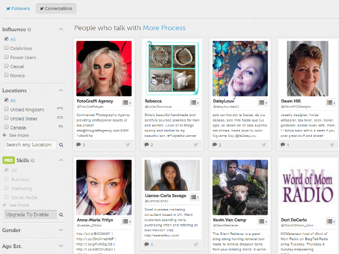
Task: Open list menu on FotoGraffi Agency card
Action: tap(127, 102)
